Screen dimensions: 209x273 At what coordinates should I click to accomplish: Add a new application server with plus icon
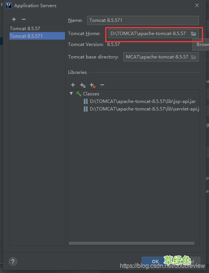[14, 19]
